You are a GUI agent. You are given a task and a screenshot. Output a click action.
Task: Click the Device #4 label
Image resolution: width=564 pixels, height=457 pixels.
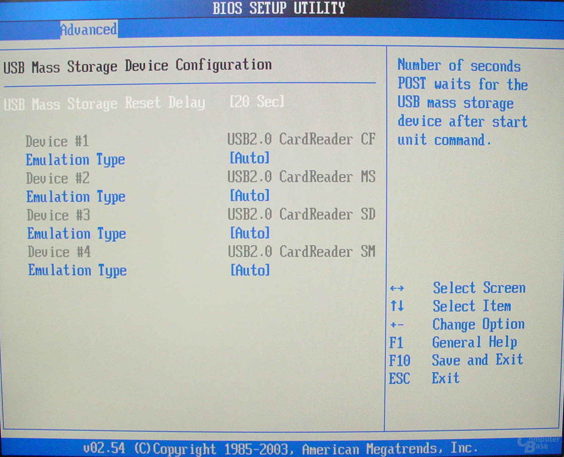point(59,252)
